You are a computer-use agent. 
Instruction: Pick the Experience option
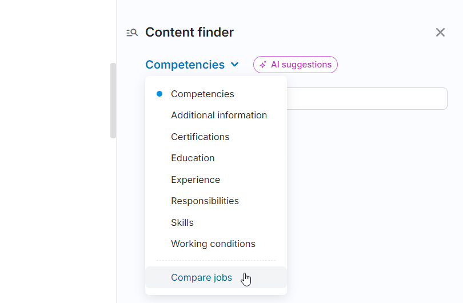point(195,180)
